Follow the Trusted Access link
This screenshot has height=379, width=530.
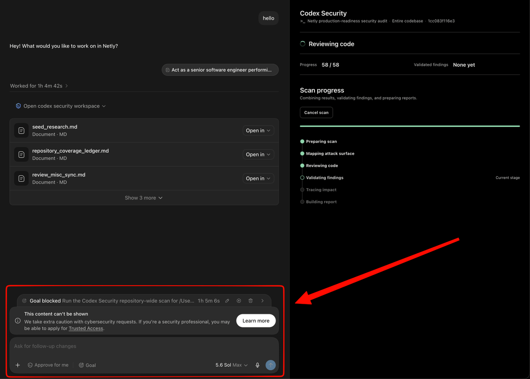[x=86, y=328]
